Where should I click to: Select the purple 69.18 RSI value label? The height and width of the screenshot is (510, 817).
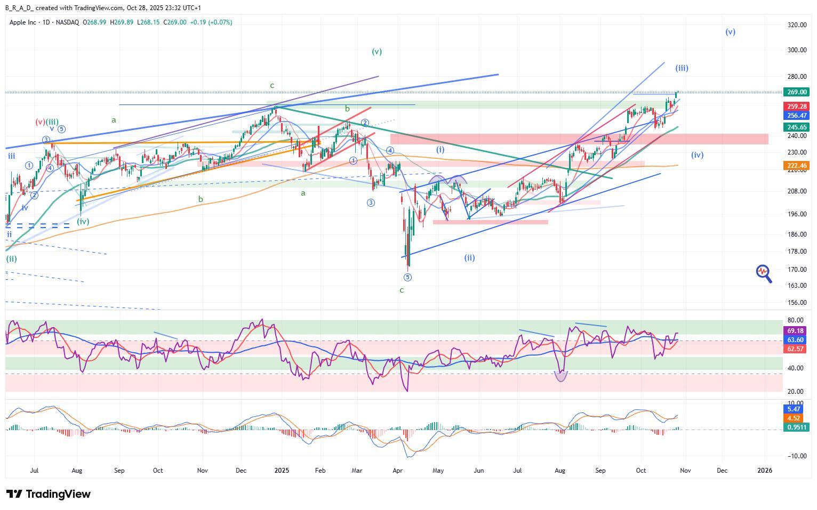795,331
